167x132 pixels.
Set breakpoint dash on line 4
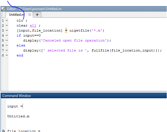[7, 35]
